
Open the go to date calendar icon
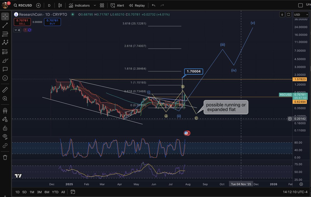[73, 192]
